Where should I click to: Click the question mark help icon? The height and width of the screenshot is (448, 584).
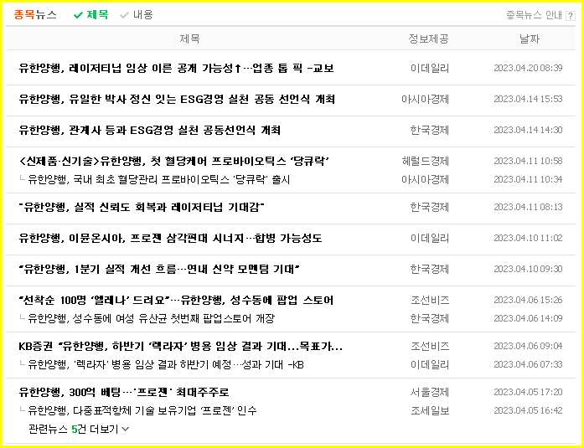click(570, 16)
